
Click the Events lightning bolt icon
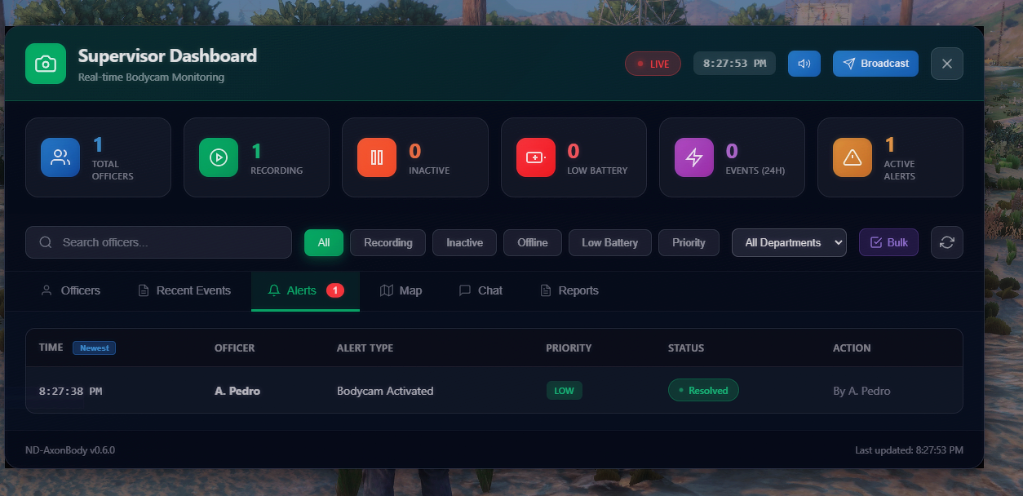(694, 157)
